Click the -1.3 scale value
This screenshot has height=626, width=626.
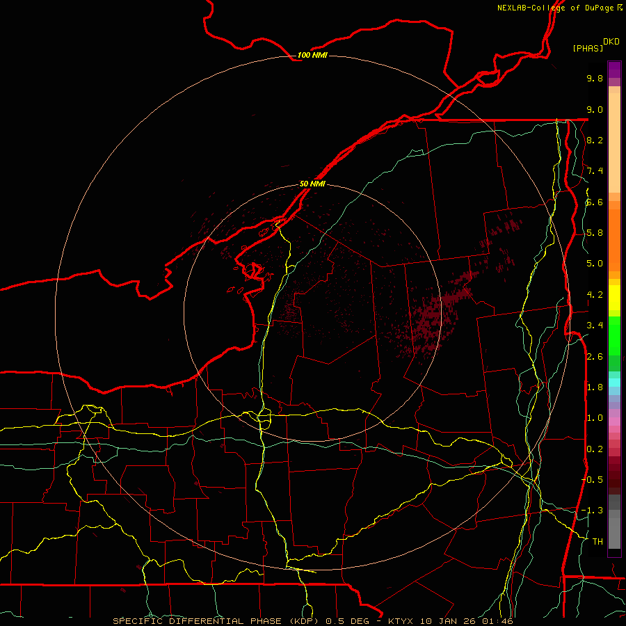click(593, 511)
